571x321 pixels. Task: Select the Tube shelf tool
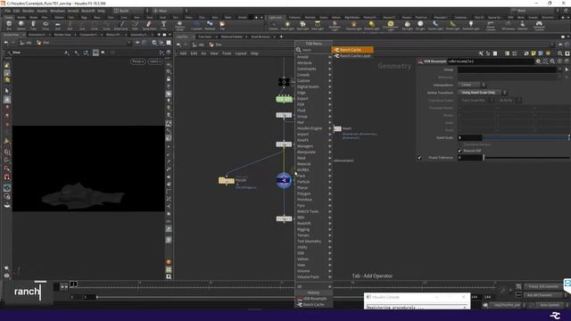tap(33, 25)
